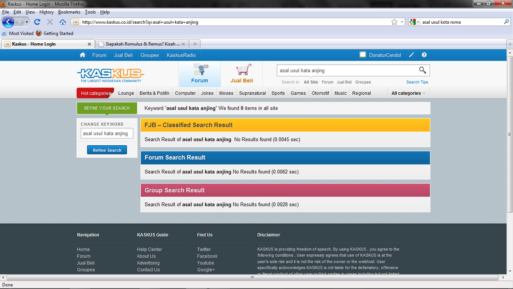Viewport: 513px width, 289px height.
Task: Click the Firefox back arrow button
Action: pyautogui.click(x=8, y=22)
